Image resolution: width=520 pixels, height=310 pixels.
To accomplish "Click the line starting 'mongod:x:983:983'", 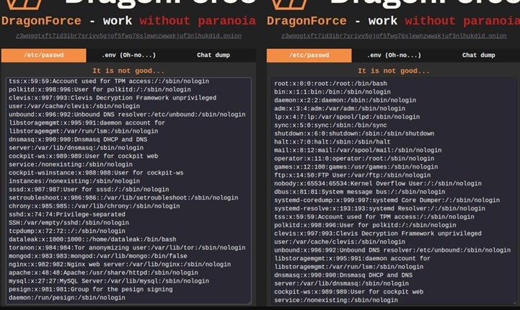I will coord(98,256).
